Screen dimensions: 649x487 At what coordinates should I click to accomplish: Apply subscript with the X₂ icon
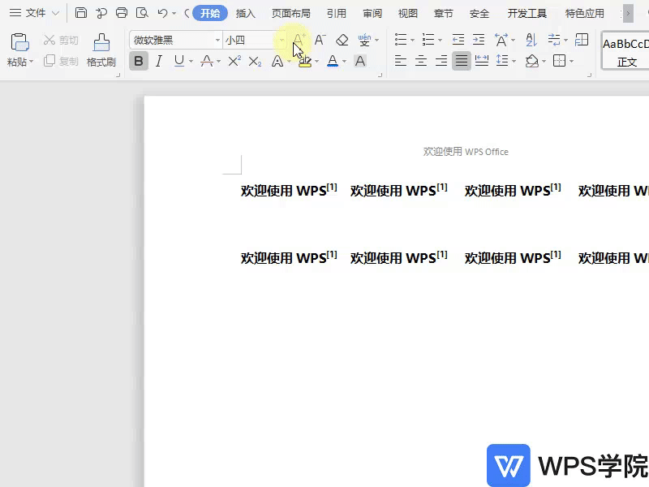(255, 61)
